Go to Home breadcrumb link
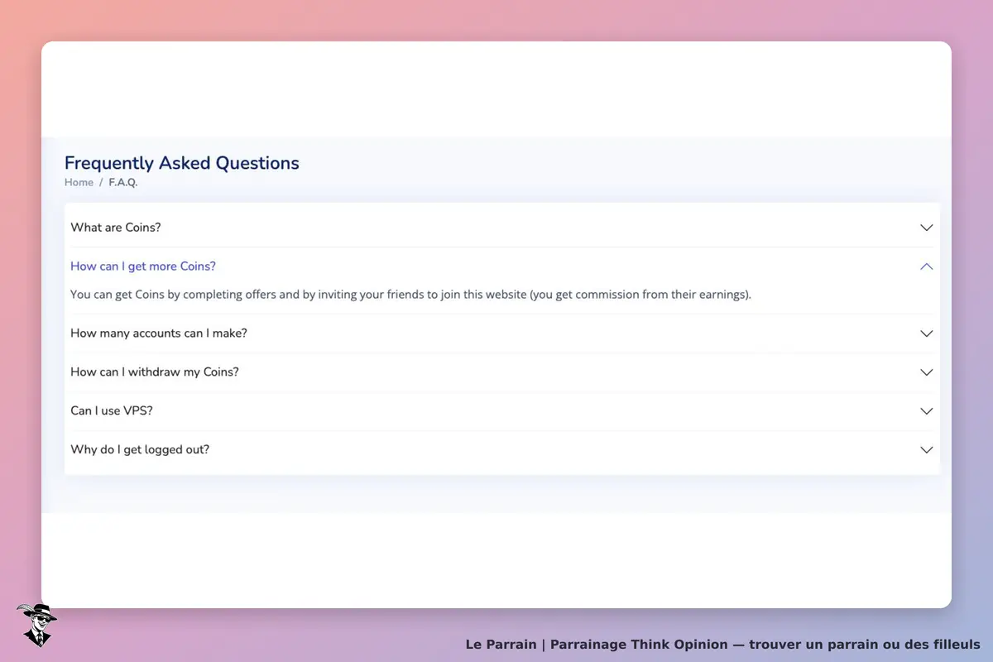The image size is (993, 662). [x=79, y=183]
